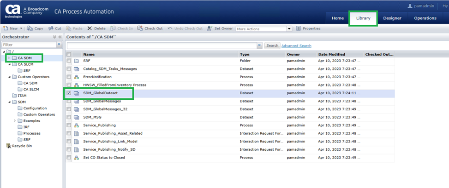Screen dimensions: 449x188
Task: Sort by the Date Modified column header
Action: click(x=331, y=54)
